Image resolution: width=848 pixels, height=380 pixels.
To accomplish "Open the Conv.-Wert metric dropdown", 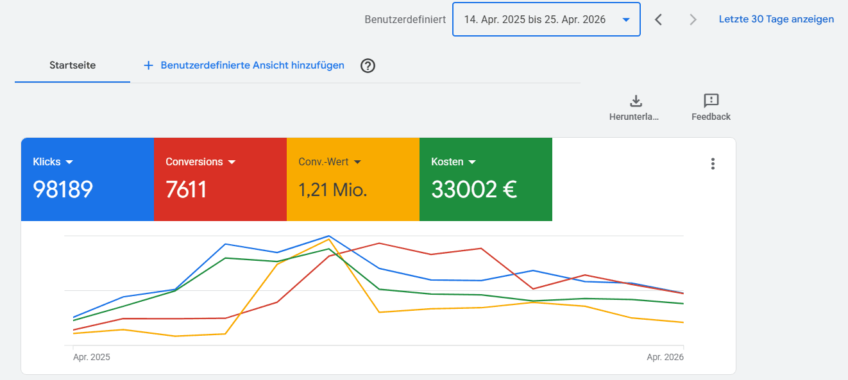I will coord(330,162).
